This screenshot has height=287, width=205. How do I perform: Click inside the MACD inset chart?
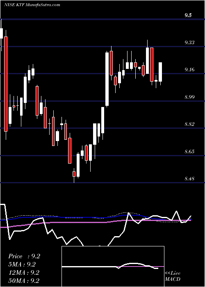(113, 266)
